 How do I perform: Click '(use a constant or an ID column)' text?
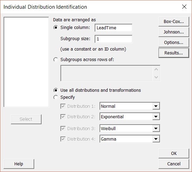(x=93, y=49)
